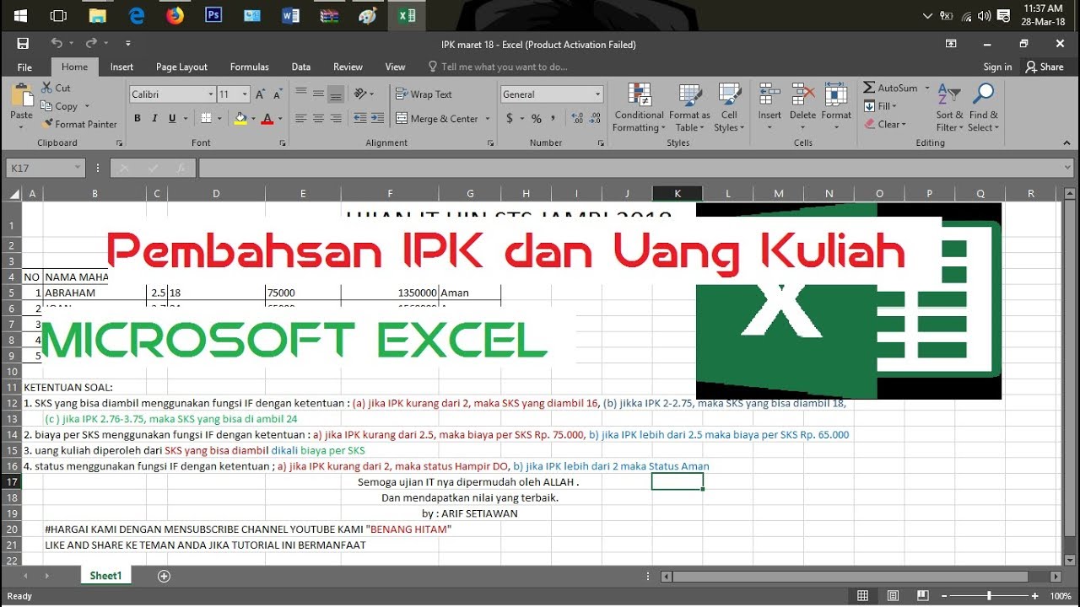Switch to the Review tab
Viewport: 1080px width, 607px height.
[348, 67]
